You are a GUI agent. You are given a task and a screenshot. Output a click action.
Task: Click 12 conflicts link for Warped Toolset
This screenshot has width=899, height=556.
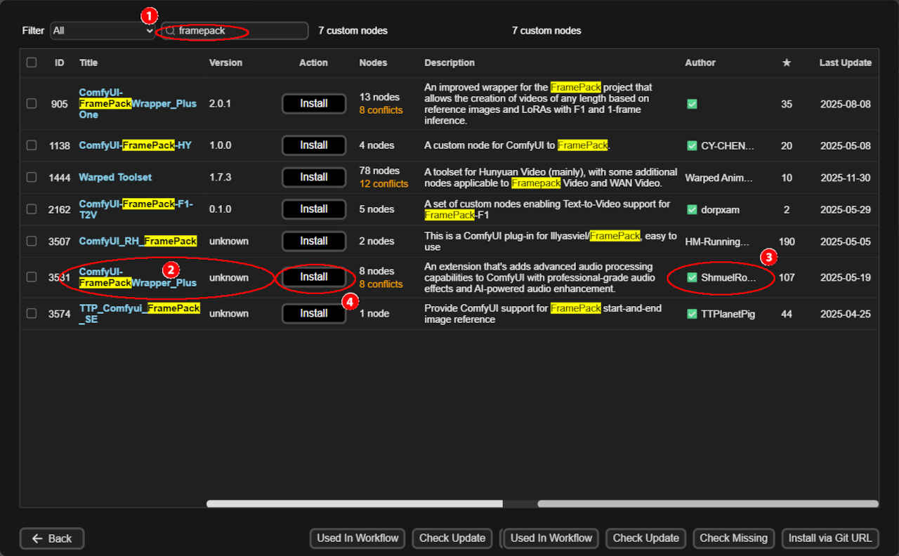(383, 184)
